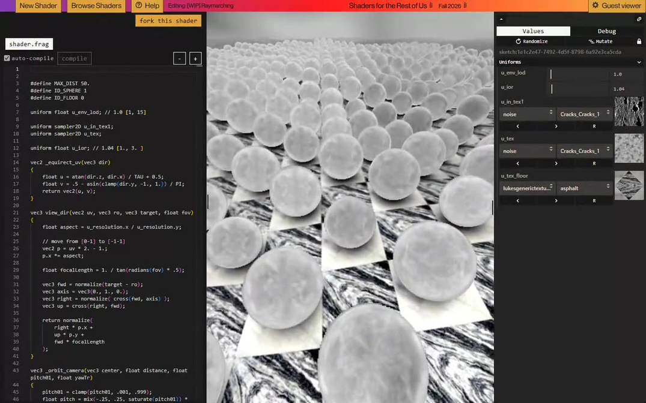Viewport: 646px width, 403px height.
Task: Select next texture for u_in_tex1
Action: pos(556,127)
